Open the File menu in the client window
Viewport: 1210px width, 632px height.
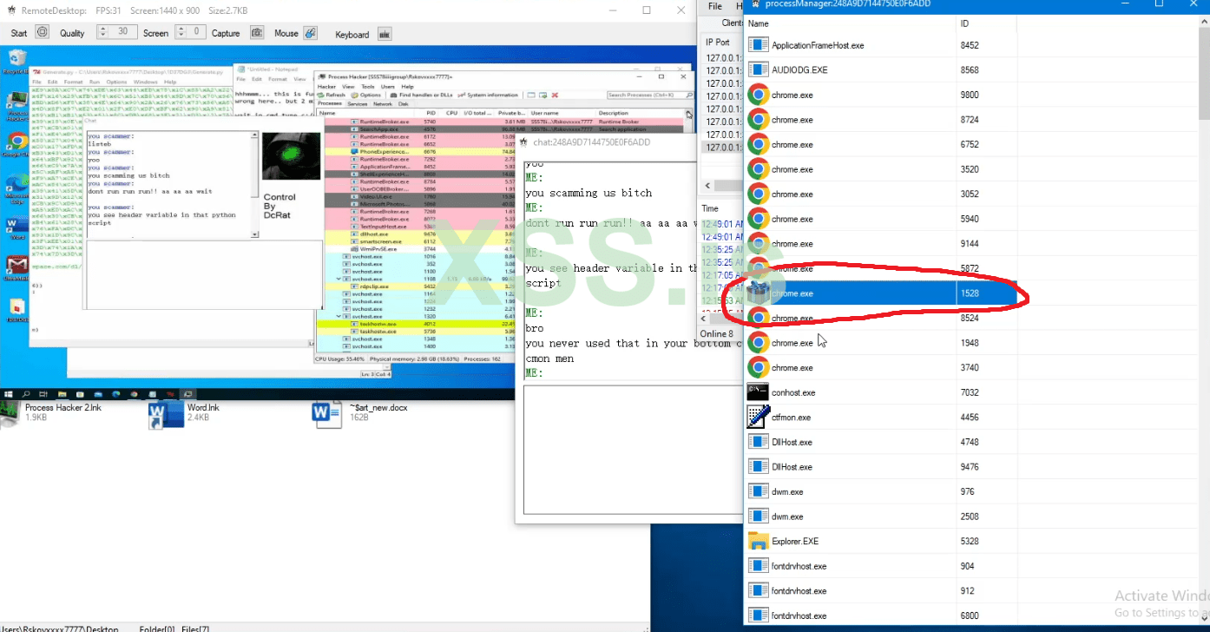(x=715, y=6)
